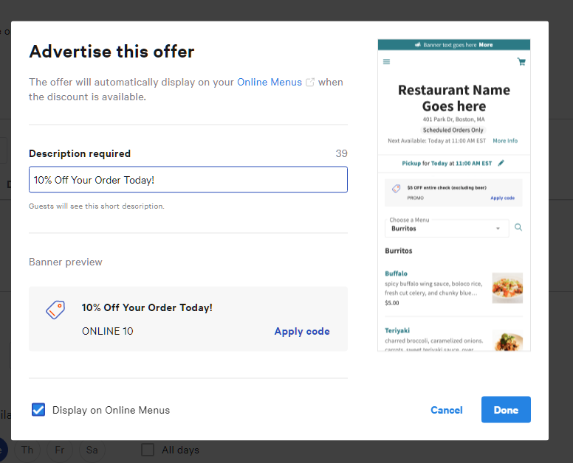Click the Buffalo burrito food thumbnail
This screenshot has width=573, height=463.
pos(507,288)
